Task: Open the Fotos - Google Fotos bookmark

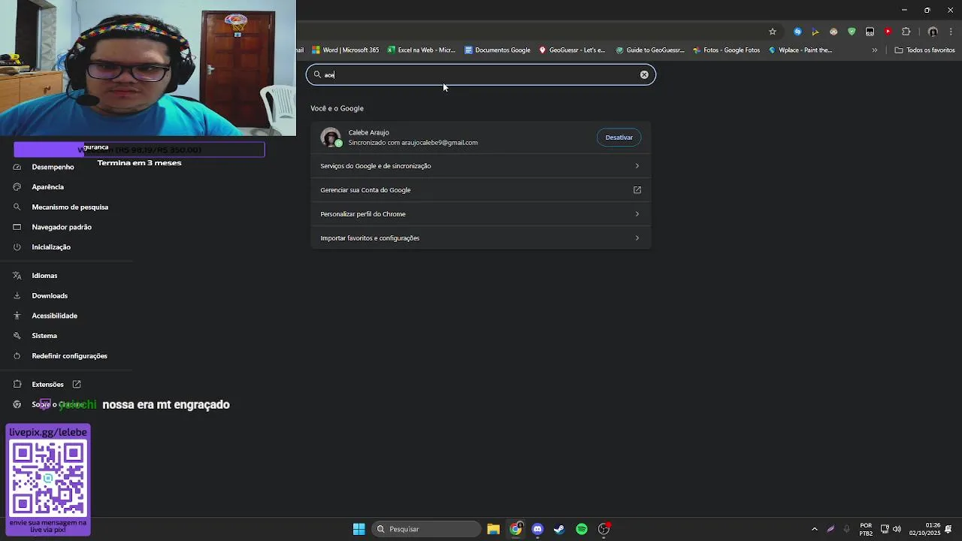Action: coord(726,50)
